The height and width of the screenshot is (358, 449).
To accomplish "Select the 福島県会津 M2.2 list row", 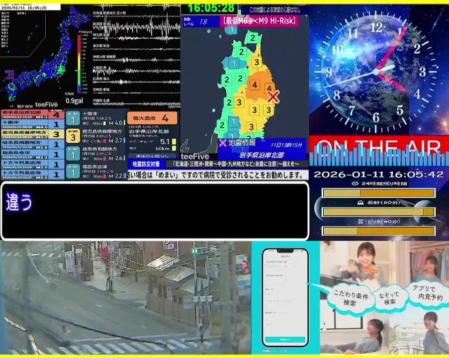I will pos(32,154).
